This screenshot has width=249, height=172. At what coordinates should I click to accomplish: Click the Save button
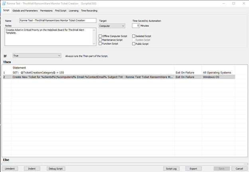coord(221,169)
